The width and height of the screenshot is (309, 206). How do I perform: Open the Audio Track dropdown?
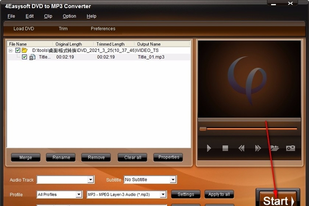pyautogui.click(x=91, y=180)
